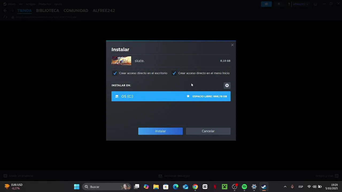Open Task View on the taskbar
Screen dimensions: 342x192
click(x=137, y=187)
